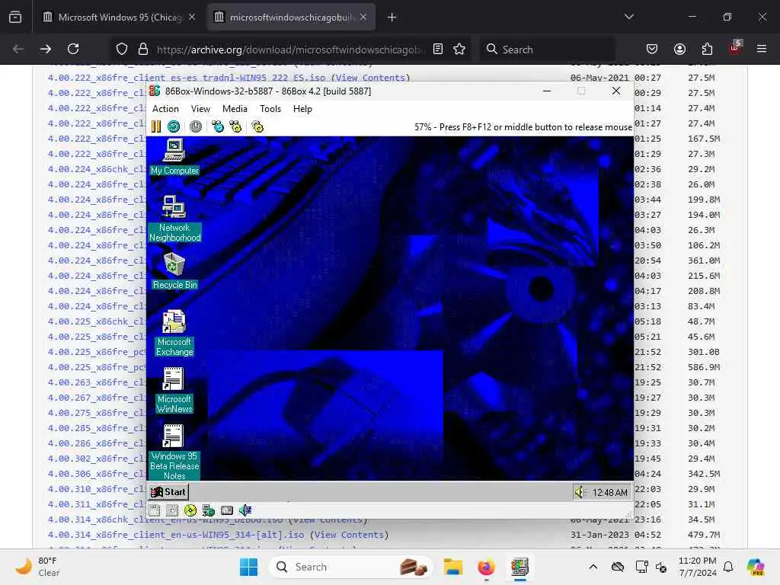The width and height of the screenshot is (780, 585).
Task: Select the Recycle Bin desktop icon
Action: coord(174,271)
